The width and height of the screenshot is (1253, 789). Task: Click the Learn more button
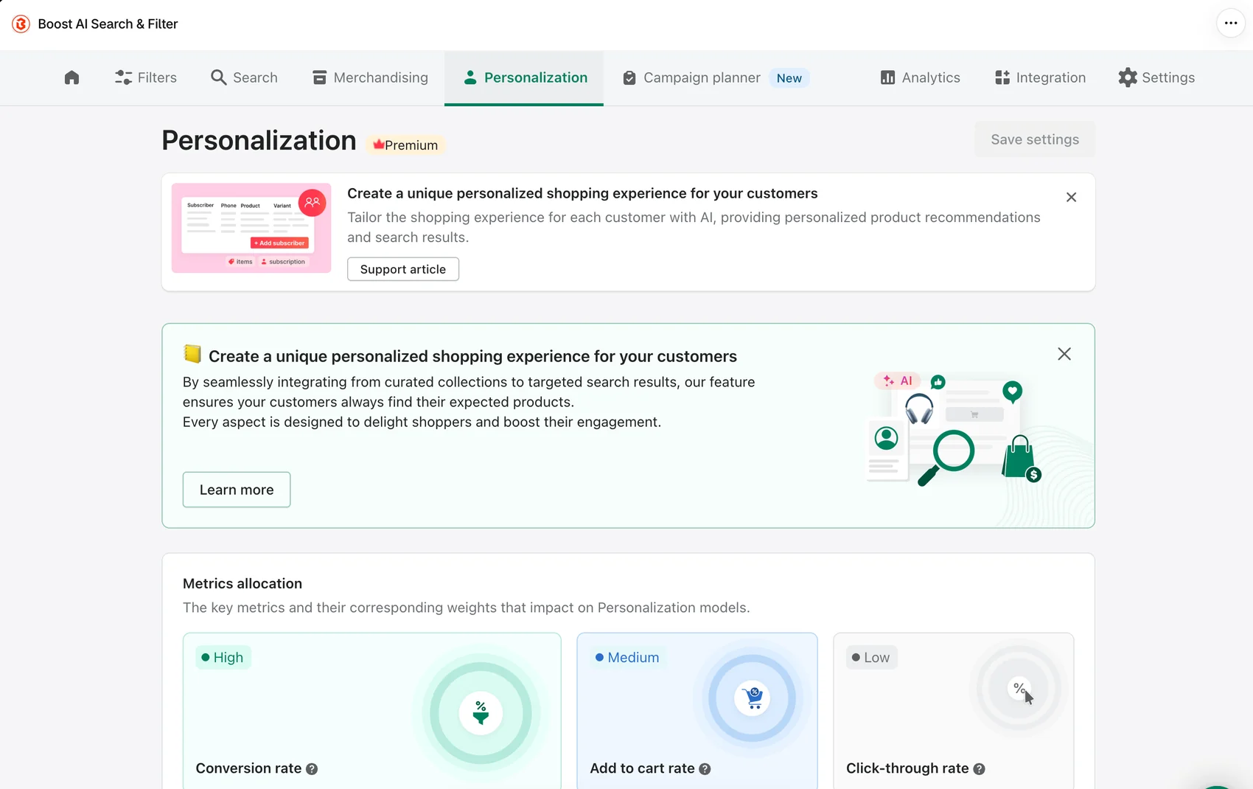(237, 490)
